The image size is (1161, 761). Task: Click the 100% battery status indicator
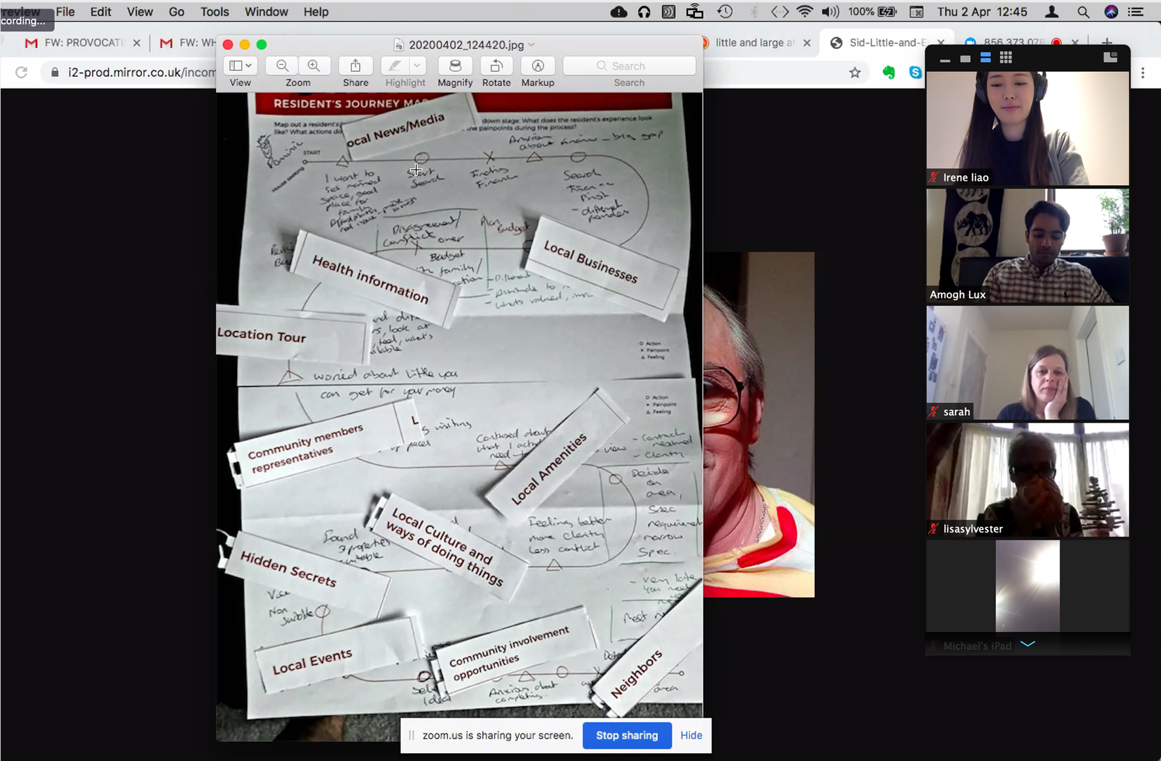click(x=872, y=11)
